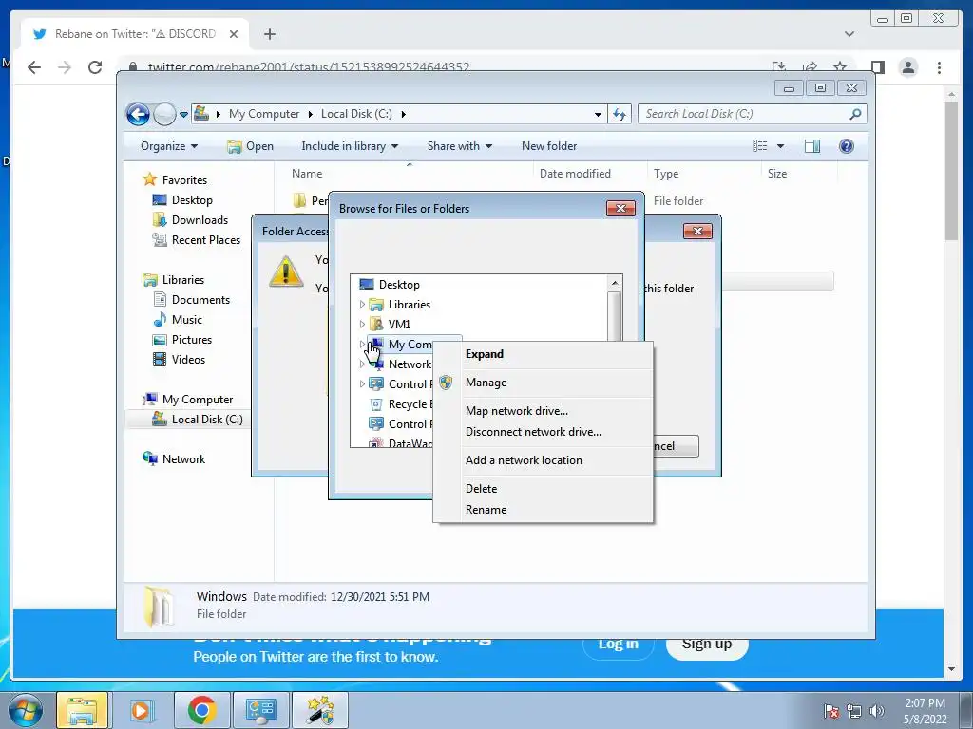The height and width of the screenshot is (729, 973).
Task: Open Pictures library in navigation pane
Action: (191, 340)
